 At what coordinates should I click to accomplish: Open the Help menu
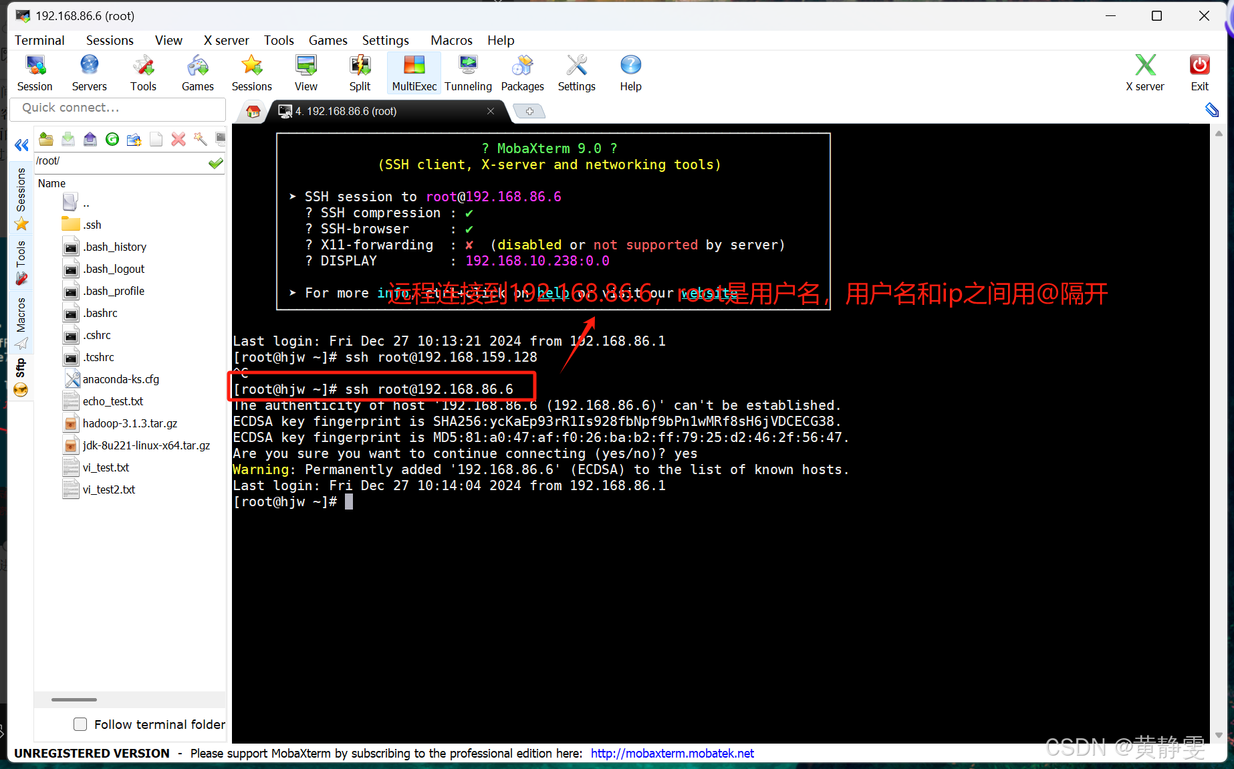click(x=501, y=40)
